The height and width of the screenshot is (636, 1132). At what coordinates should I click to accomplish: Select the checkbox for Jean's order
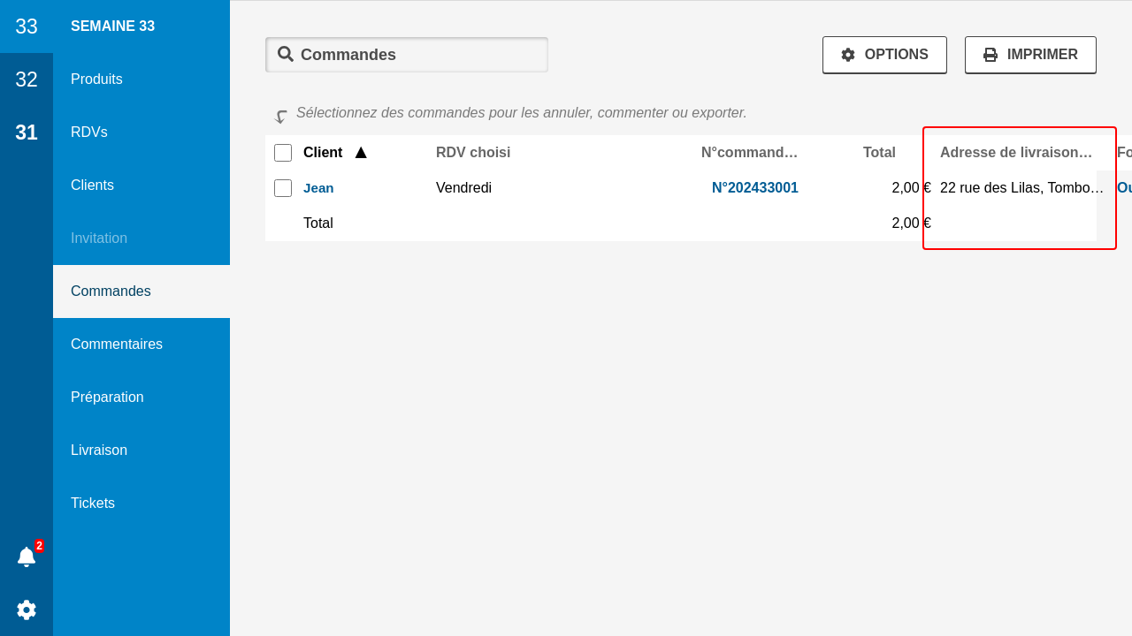click(x=283, y=188)
